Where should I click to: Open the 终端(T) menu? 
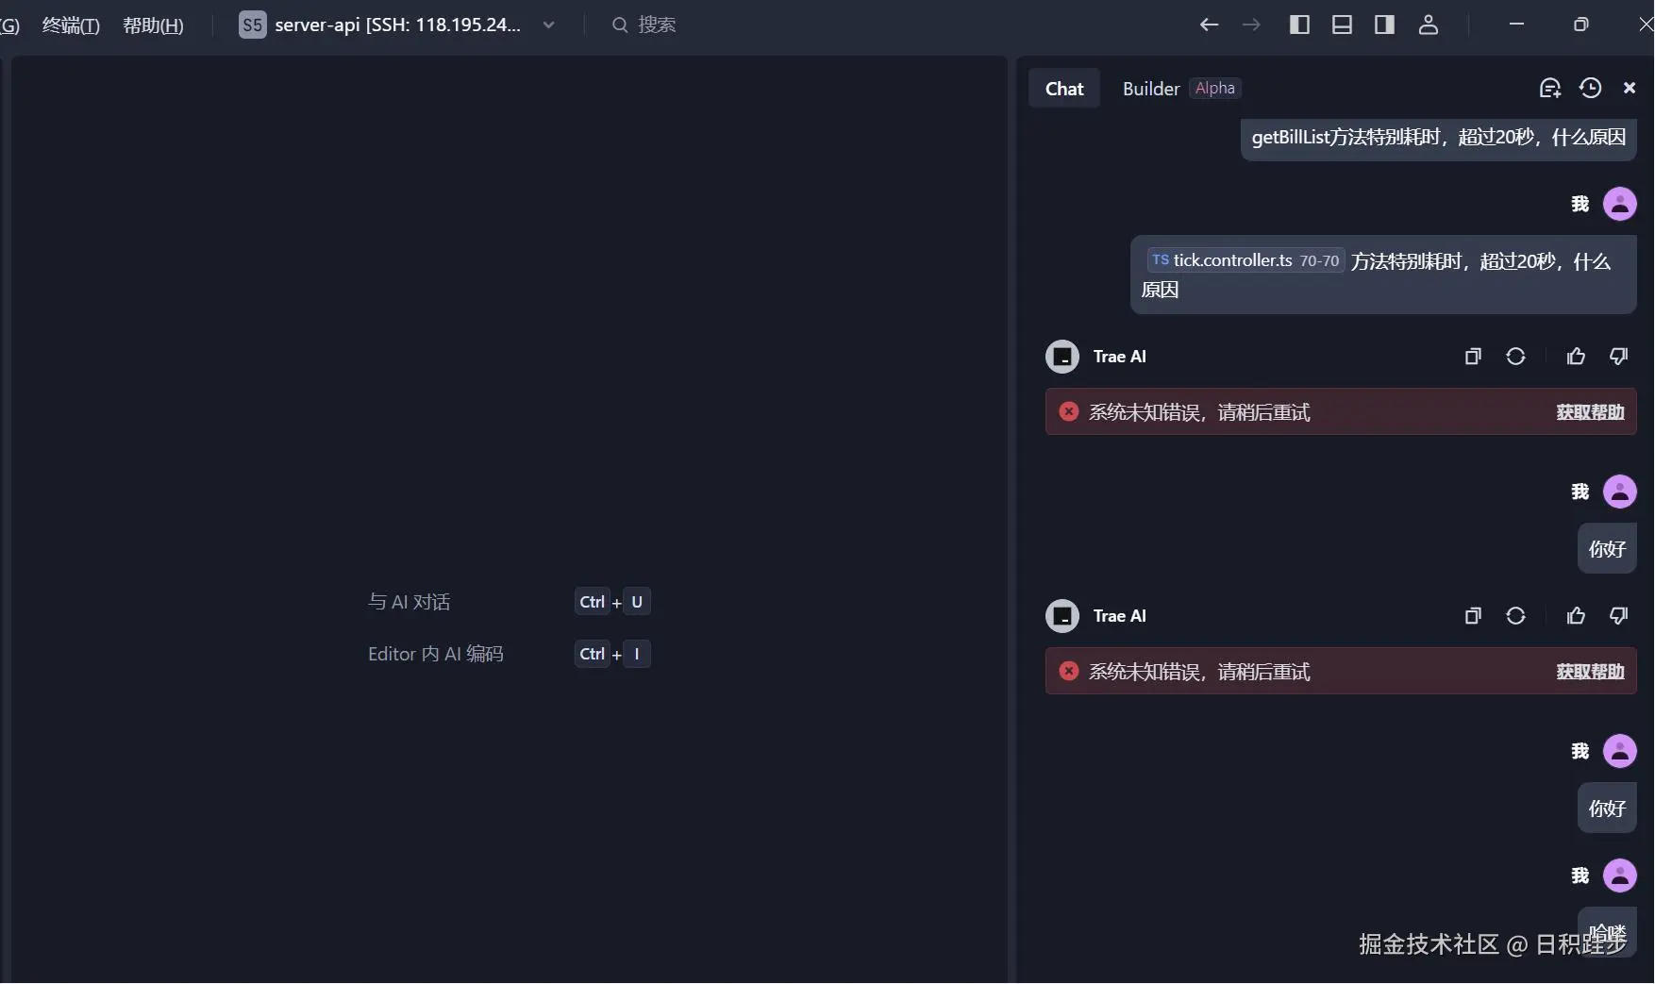coord(71,25)
